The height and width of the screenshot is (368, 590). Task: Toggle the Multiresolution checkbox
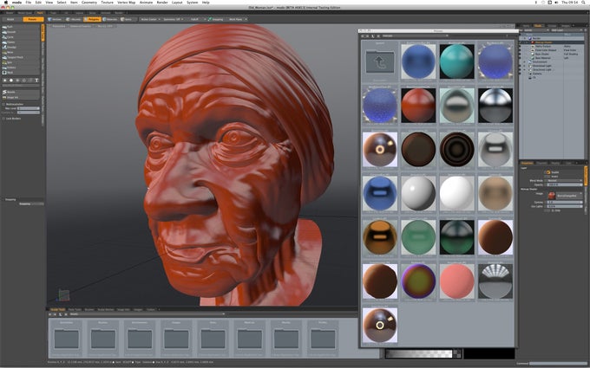tap(3, 104)
